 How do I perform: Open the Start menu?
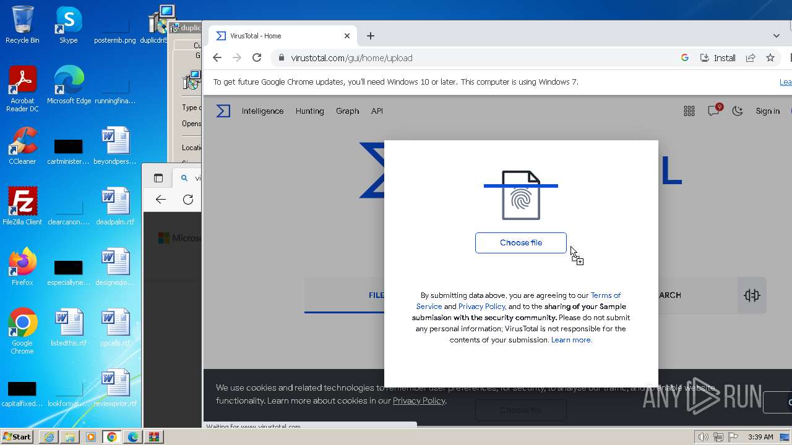pos(17,437)
